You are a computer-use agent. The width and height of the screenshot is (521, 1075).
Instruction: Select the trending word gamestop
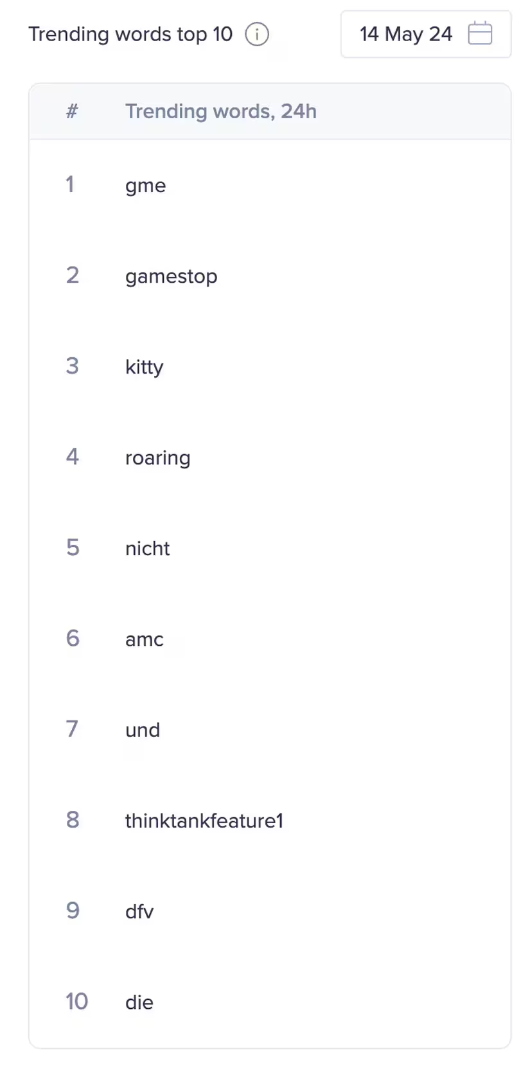172,277
